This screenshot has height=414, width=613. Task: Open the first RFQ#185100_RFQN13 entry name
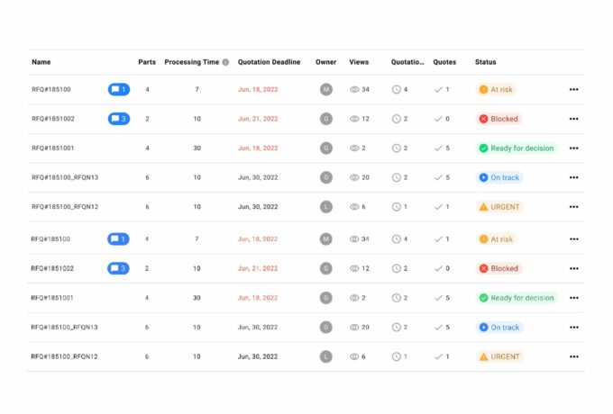click(x=65, y=177)
